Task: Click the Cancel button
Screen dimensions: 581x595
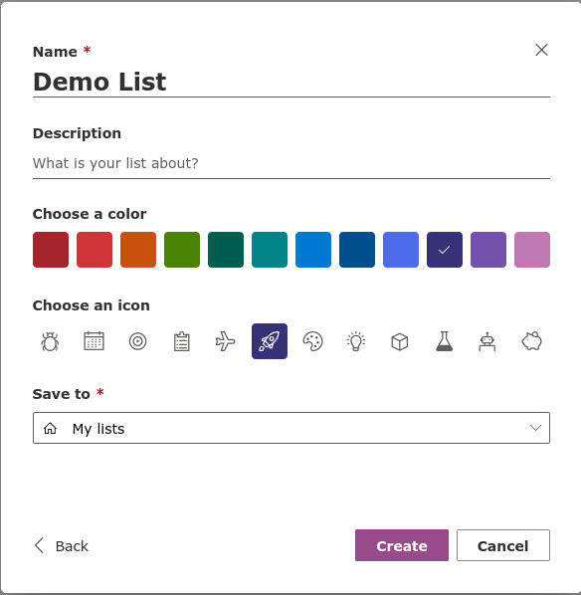Action: (503, 545)
